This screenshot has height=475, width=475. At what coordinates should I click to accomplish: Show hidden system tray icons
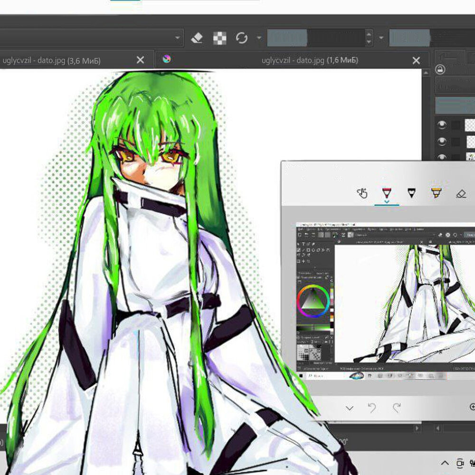[445, 463]
